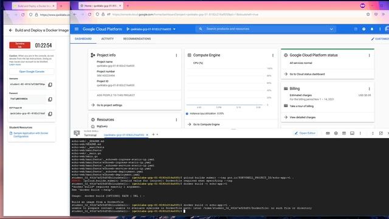Click the purple private browsing mask icon
The image size is (389, 219).
[x=362, y=5]
